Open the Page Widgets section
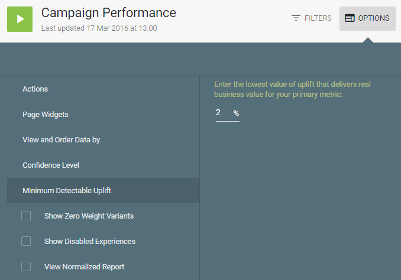The width and height of the screenshot is (401, 280). pos(46,115)
